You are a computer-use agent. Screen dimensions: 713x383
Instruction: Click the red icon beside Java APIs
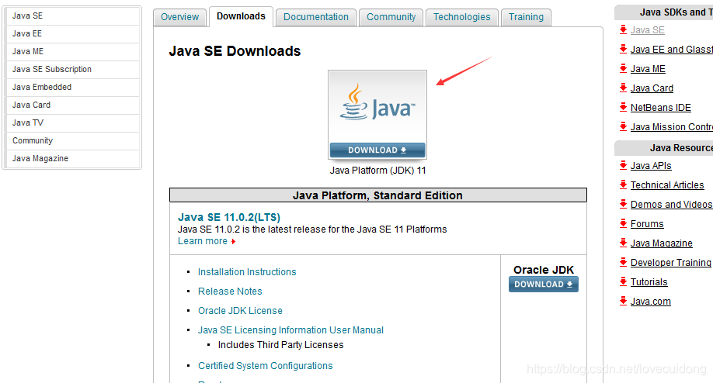point(624,166)
